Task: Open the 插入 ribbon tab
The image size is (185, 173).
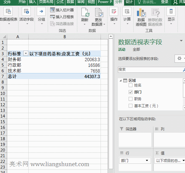Action: pyautogui.click(x=32, y=2)
